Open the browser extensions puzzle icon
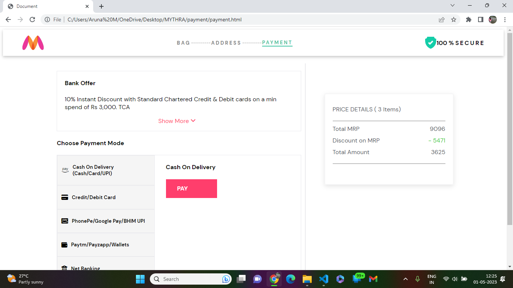 click(468, 19)
